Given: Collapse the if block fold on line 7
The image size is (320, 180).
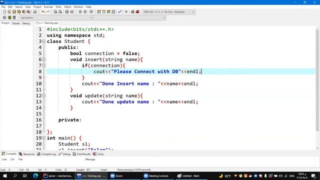Looking at the screenshot, I should click(44, 65).
